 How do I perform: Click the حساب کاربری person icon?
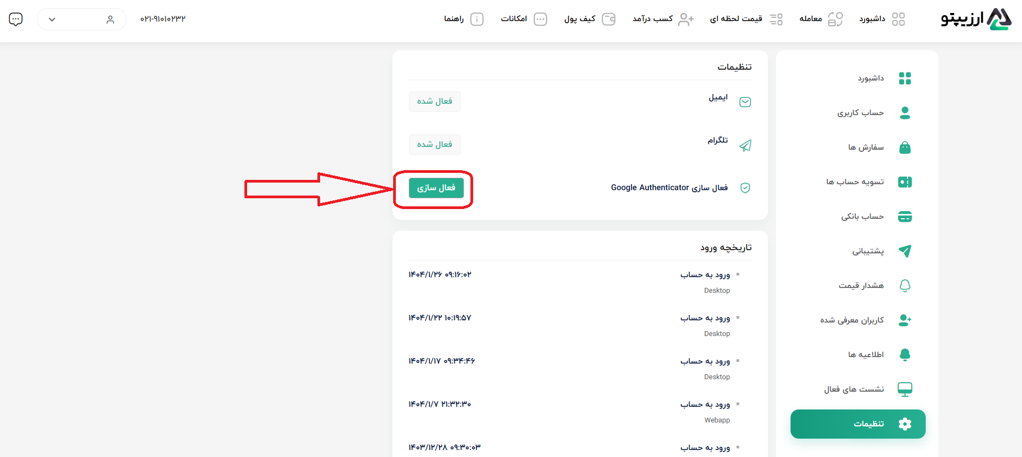tap(905, 113)
